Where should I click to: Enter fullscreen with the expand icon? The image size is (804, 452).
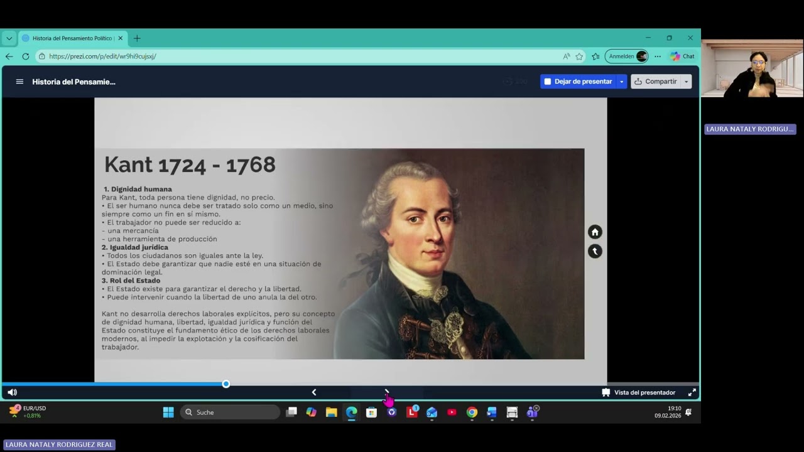pos(692,392)
